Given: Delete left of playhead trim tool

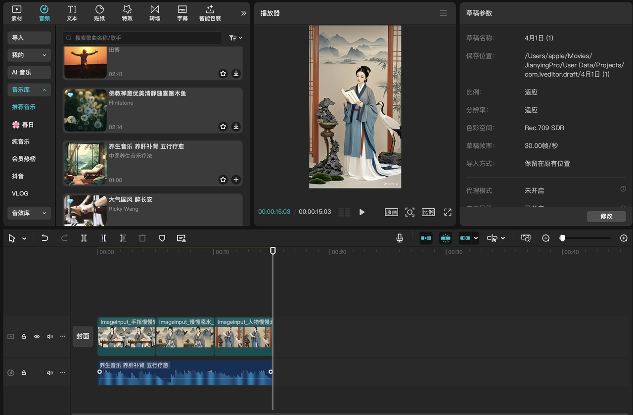Looking at the screenshot, I should (x=103, y=238).
